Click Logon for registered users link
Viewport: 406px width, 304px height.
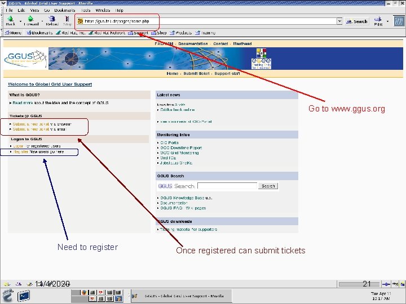[x=19, y=146]
